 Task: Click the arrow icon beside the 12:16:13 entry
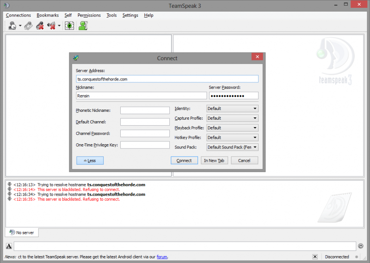[x=9, y=184]
